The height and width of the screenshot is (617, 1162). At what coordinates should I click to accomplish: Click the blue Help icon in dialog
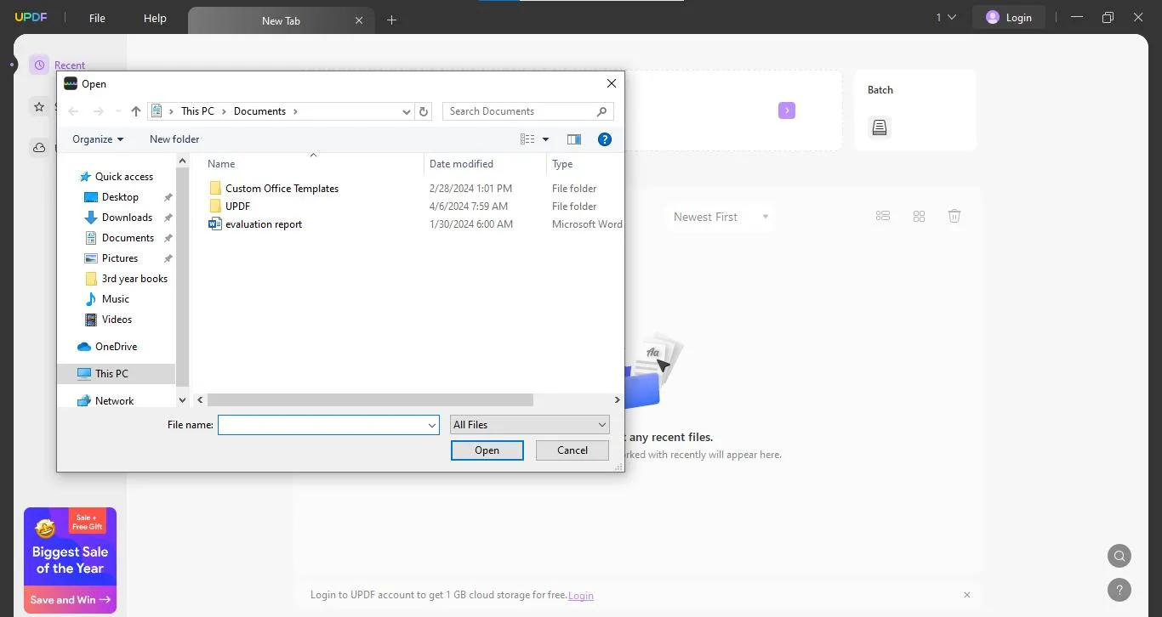[x=605, y=139]
